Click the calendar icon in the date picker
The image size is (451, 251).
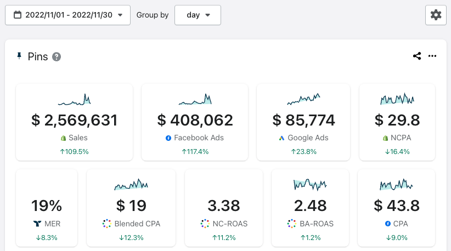pos(18,15)
